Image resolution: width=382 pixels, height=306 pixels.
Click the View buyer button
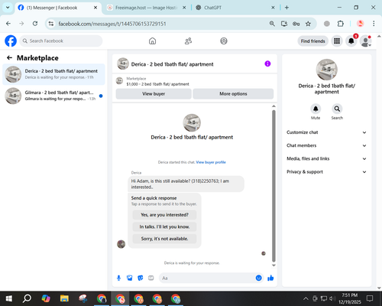(154, 94)
